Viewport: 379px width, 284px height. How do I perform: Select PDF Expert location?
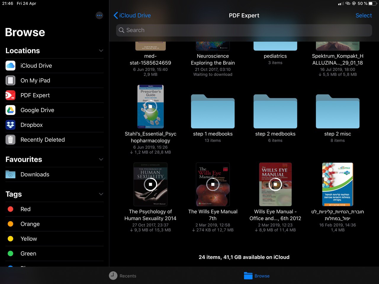[x=54, y=95]
